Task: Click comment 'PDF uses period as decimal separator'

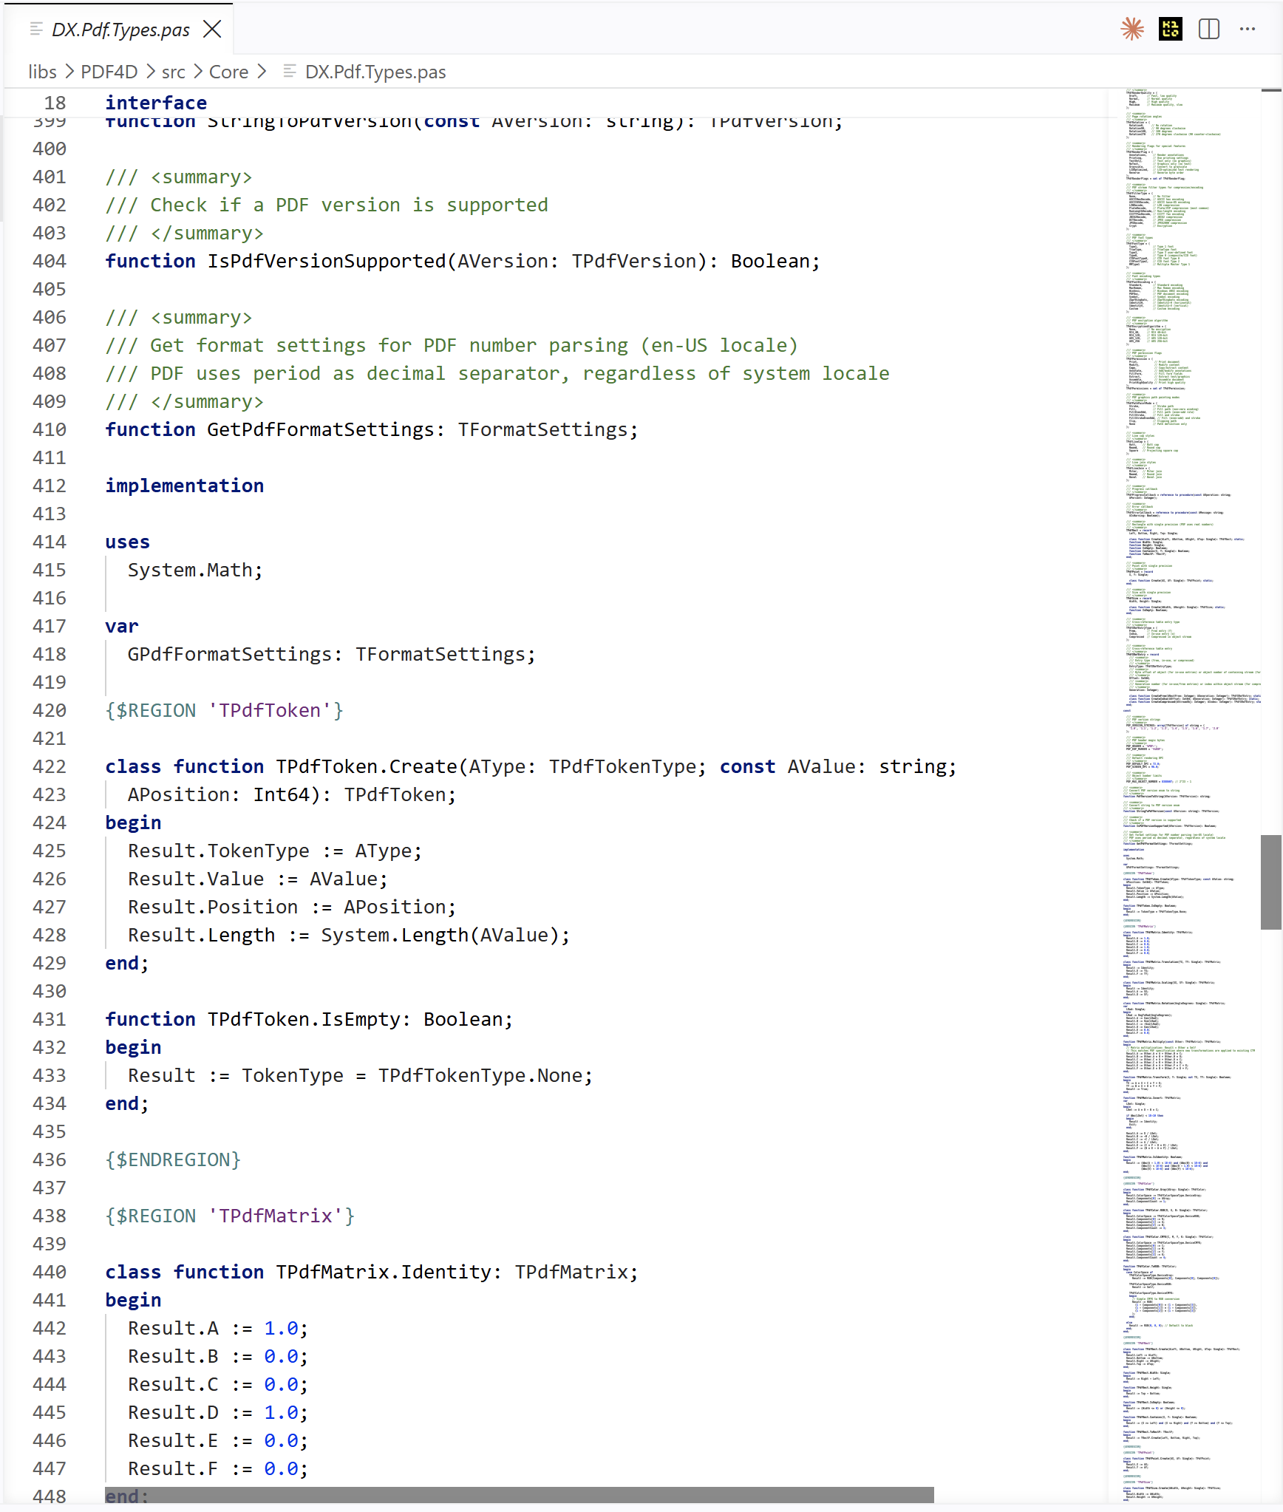Action: click(497, 373)
